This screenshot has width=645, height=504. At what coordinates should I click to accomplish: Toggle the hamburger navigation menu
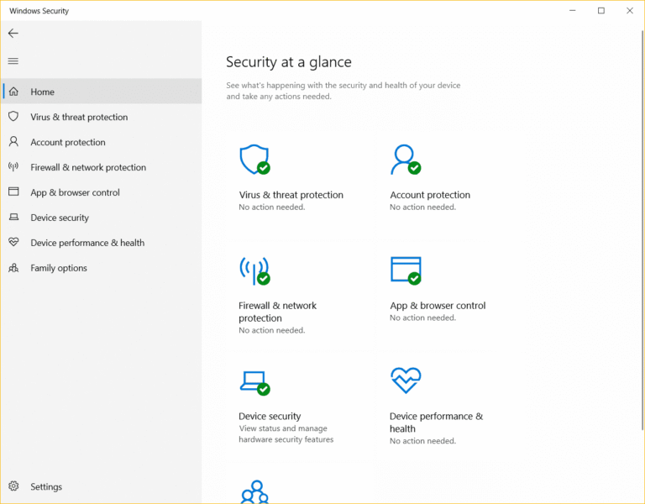point(13,61)
